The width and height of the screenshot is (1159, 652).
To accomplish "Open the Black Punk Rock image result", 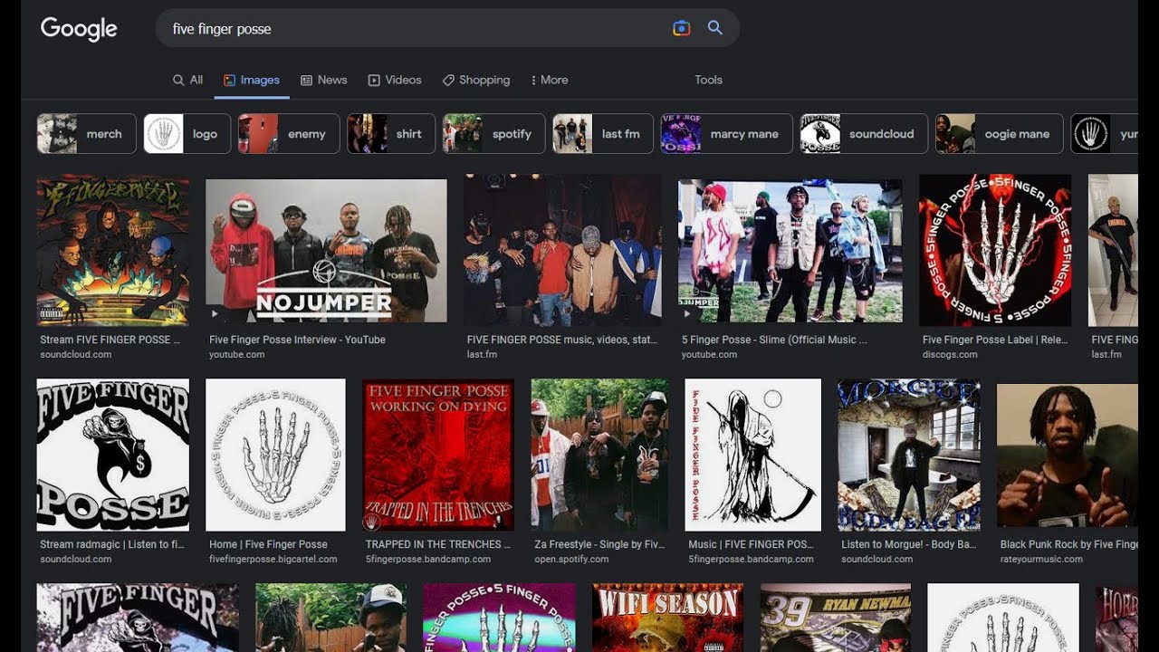I will coord(1067,455).
